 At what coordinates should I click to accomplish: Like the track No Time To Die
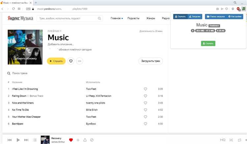(x=145, y=110)
